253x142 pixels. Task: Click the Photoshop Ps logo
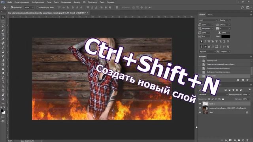point(3,2)
